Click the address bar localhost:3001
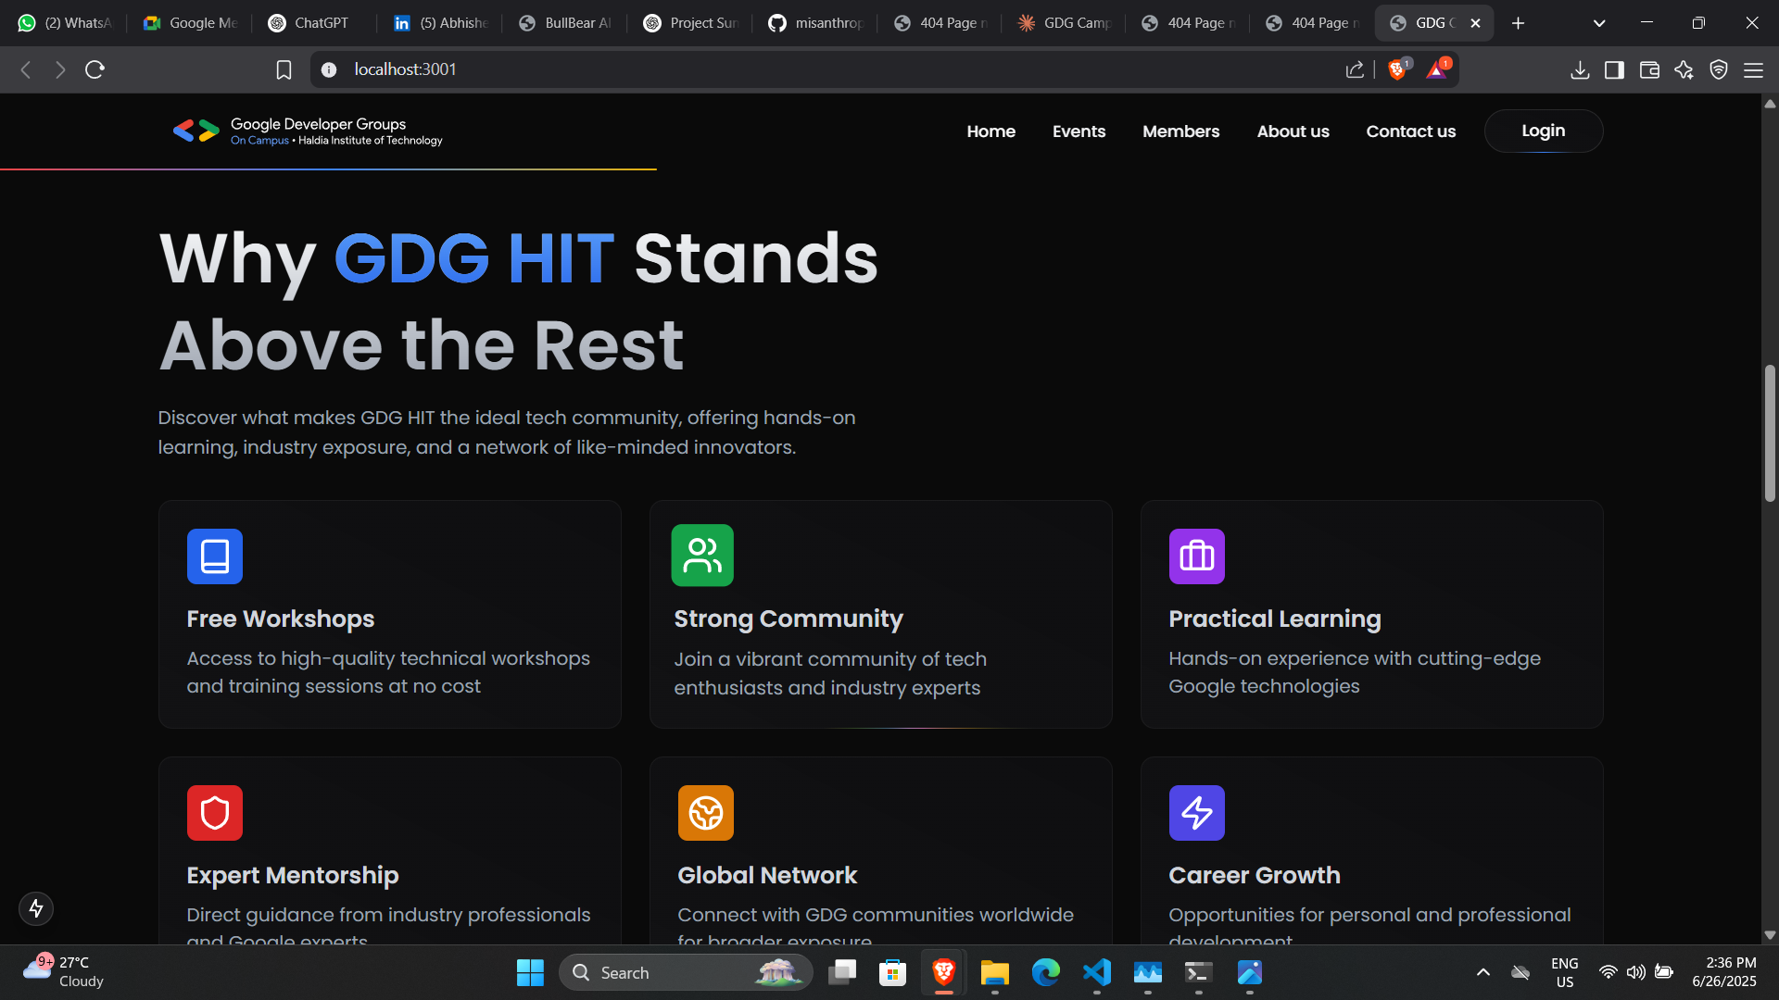 [405, 69]
